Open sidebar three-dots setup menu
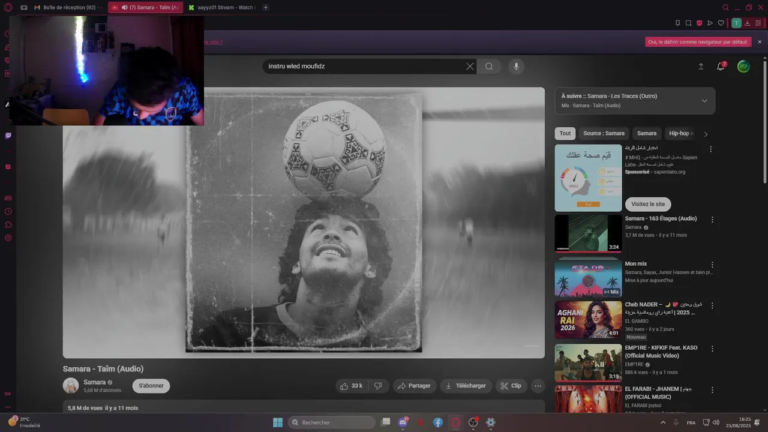This screenshot has width=768, height=432. click(8, 407)
